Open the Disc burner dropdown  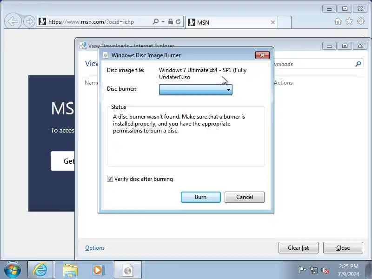pyautogui.click(x=195, y=90)
